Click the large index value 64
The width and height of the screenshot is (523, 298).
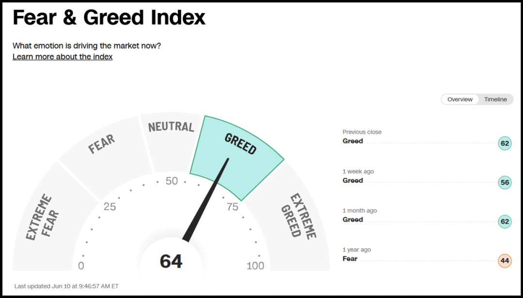tap(171, 261)
